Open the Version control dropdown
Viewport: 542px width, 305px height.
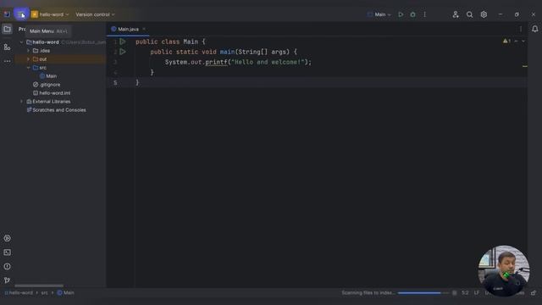tap(95, 14)
